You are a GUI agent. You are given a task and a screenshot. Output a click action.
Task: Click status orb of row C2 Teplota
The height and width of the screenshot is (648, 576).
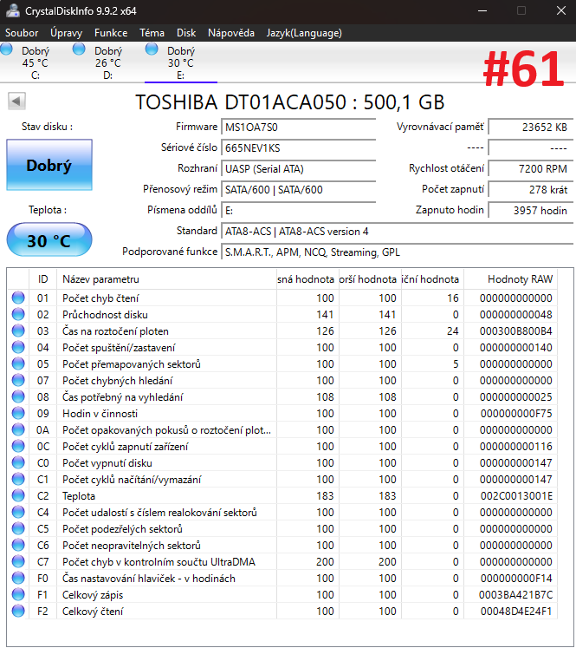18,495
